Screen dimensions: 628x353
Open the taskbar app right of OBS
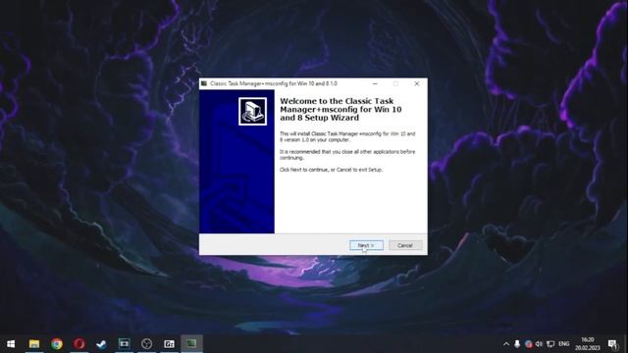point(169,344)
